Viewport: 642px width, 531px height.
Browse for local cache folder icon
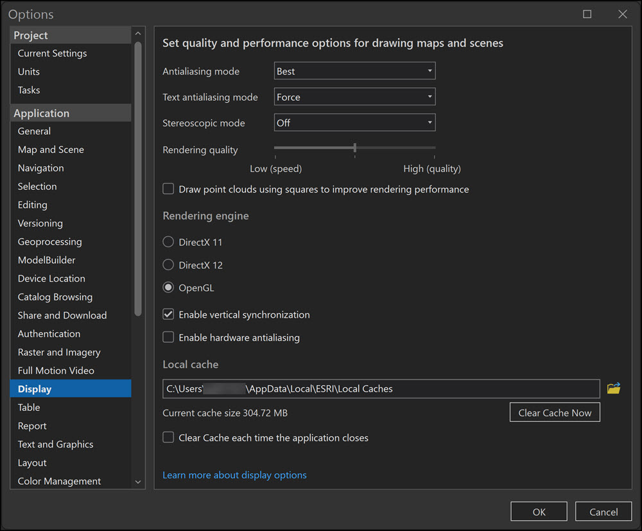(x=613, y=388)
